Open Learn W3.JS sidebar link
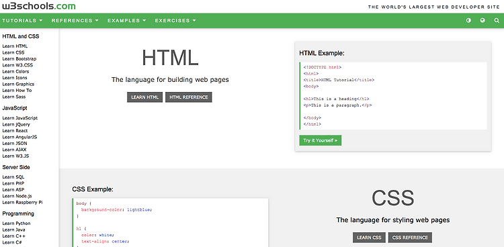 pos(15,156)
